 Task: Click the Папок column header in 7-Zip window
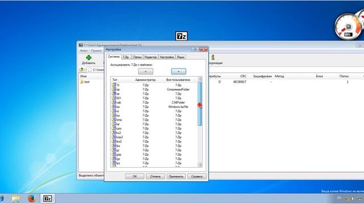(x=344, y=76)
